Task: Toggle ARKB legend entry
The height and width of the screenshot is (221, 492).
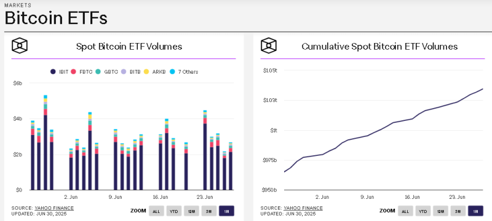Action: tap(155, 72)
